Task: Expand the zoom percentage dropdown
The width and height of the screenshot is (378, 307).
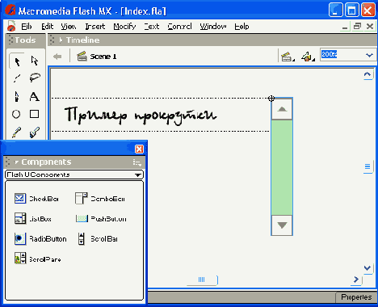Action: pyautogui.click(x=369, y=55)
